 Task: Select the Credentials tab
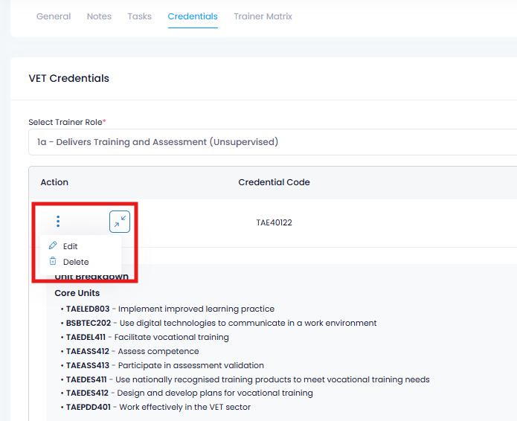tap(193, 16)
